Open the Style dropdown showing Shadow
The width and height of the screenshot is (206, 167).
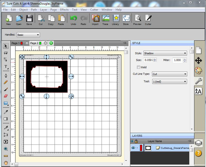point(165,53)
